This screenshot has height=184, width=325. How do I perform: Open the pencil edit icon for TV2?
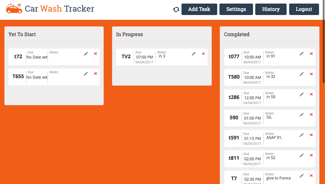click(193, 53)
